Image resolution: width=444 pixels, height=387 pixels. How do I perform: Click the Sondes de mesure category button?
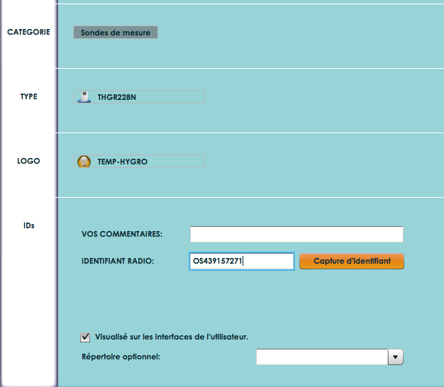tap(116, 33)
